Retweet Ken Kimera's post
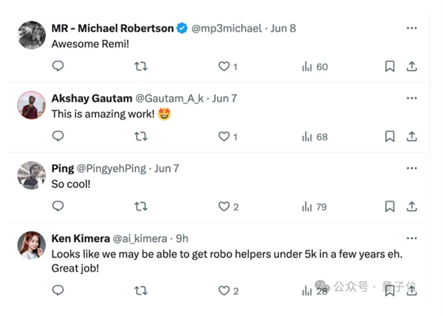 click(x=141, y=291)
